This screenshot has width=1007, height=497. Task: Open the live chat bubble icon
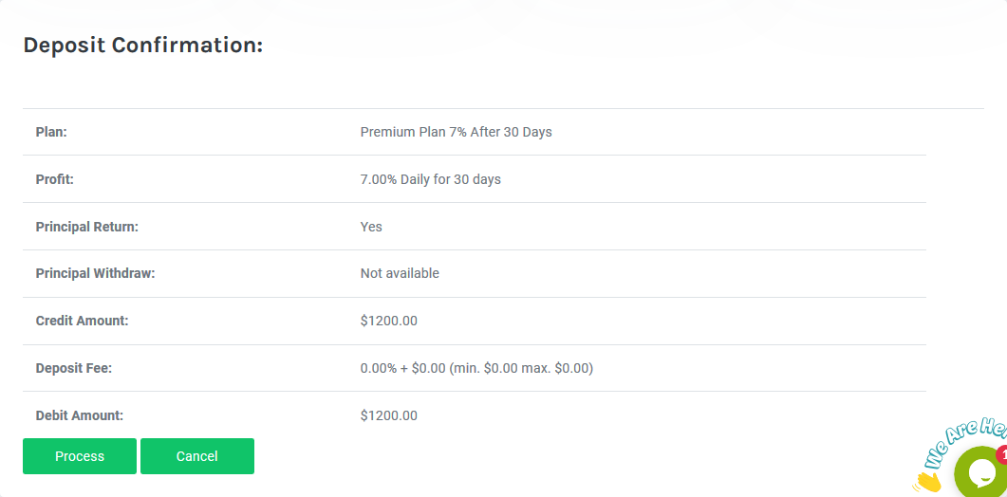click(983, 472)
